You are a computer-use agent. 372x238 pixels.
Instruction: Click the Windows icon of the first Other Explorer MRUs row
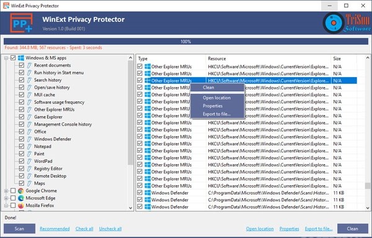point(148,66)
